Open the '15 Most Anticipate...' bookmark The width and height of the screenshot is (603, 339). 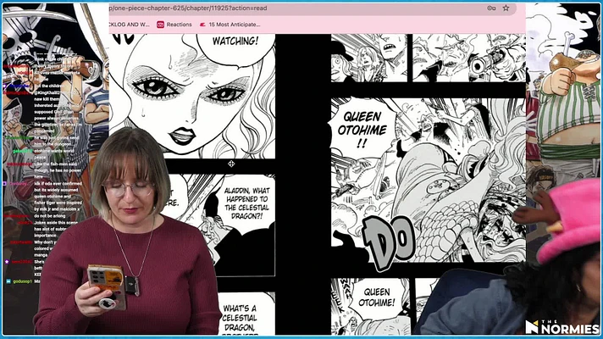click(230, 25)
